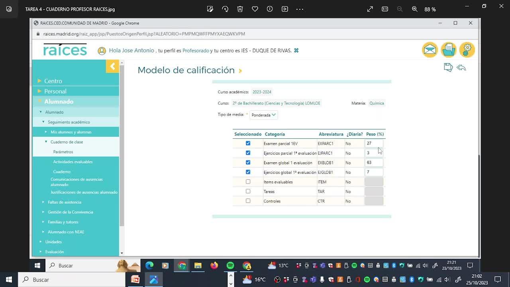The height and width of the screenshot is (287, 510).
Task: Click Justificaciones de ausencias alumnado
Action: (84, 192)
